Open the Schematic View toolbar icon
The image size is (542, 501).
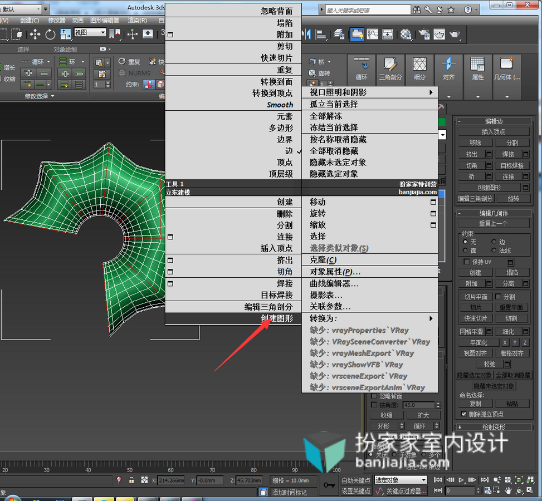pos(388,34)
